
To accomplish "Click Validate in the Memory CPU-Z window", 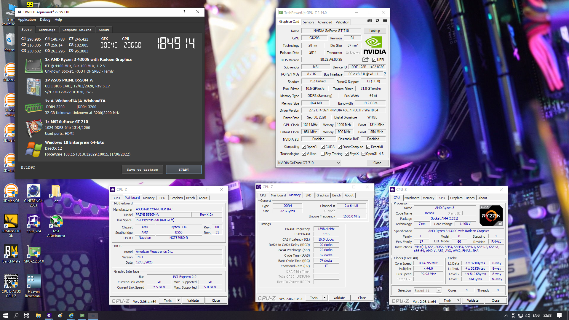I will (339, 298).
